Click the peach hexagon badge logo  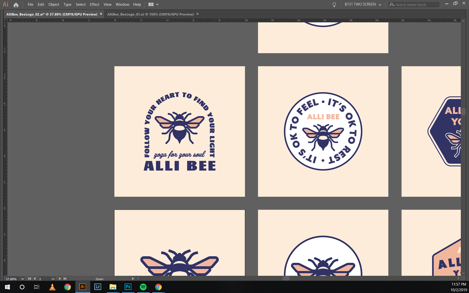pyautogui.click(x=446, y=257)
